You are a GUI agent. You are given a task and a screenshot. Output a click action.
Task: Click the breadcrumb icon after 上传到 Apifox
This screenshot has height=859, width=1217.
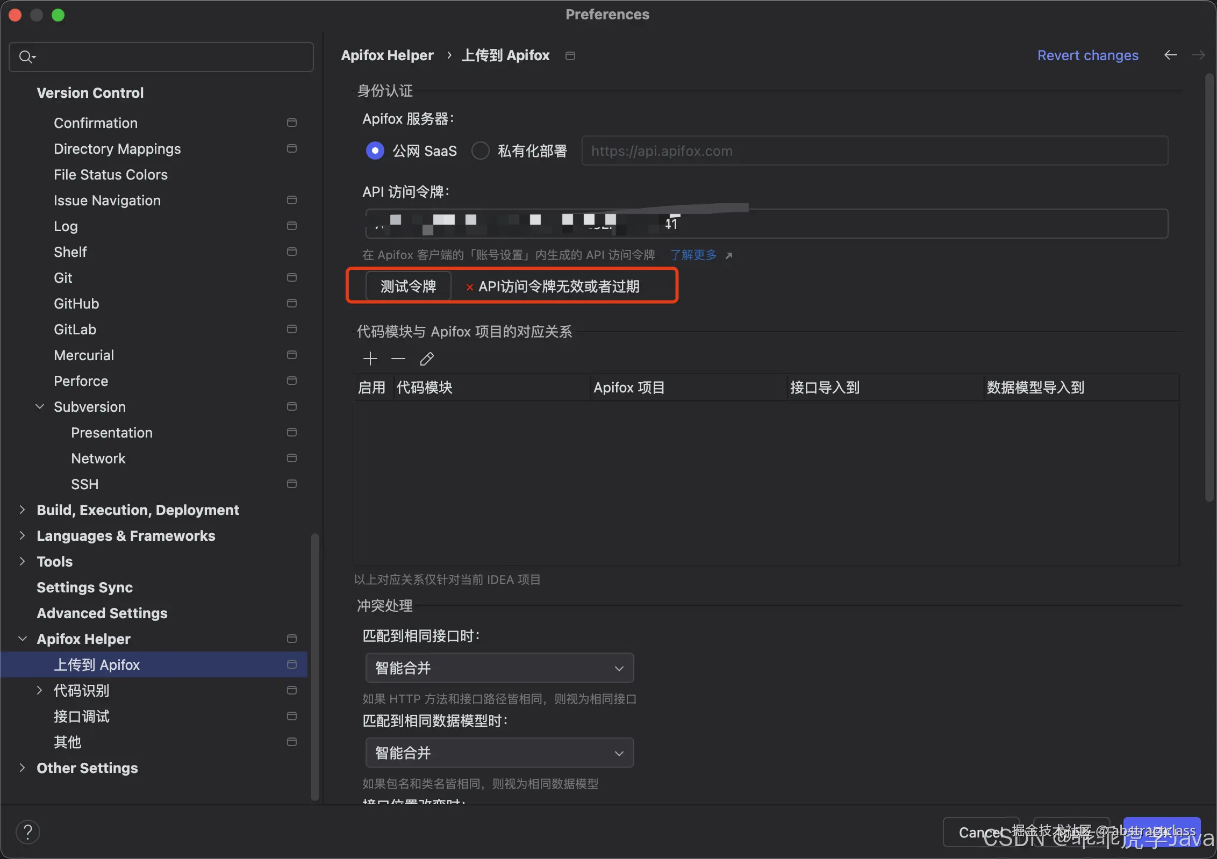click(x=570, y=55)
